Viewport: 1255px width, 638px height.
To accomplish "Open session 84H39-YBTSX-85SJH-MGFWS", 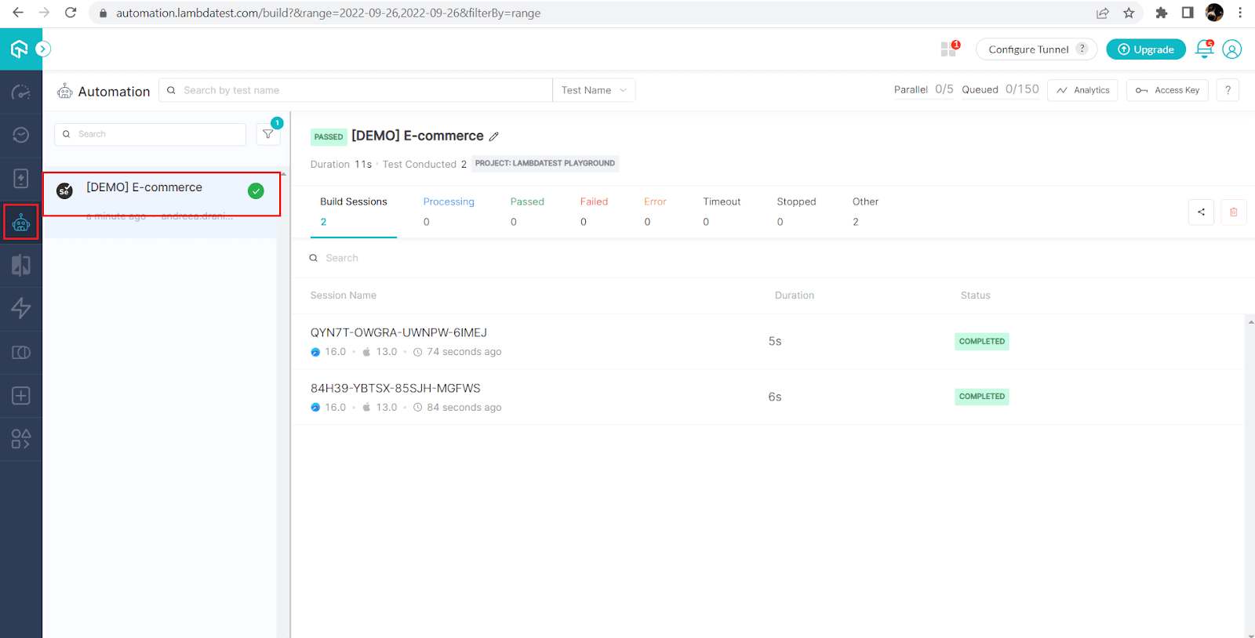I will click(x=395, y=388).
